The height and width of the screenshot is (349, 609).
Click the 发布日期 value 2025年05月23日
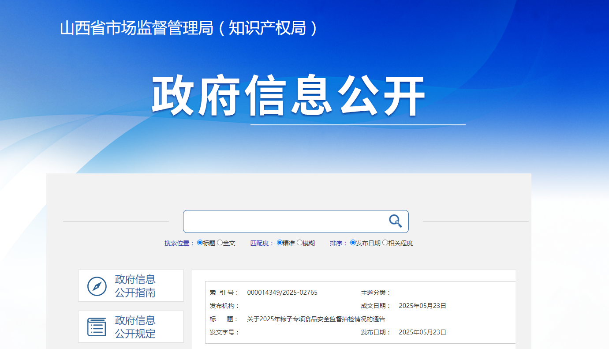click(x=422, y=332)
